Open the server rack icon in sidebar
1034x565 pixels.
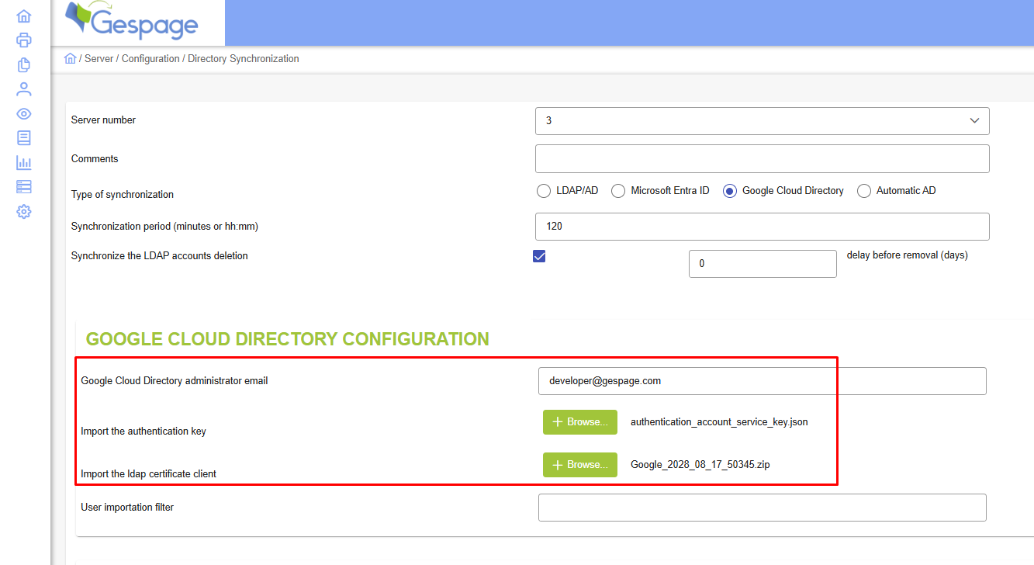[24, 187]
